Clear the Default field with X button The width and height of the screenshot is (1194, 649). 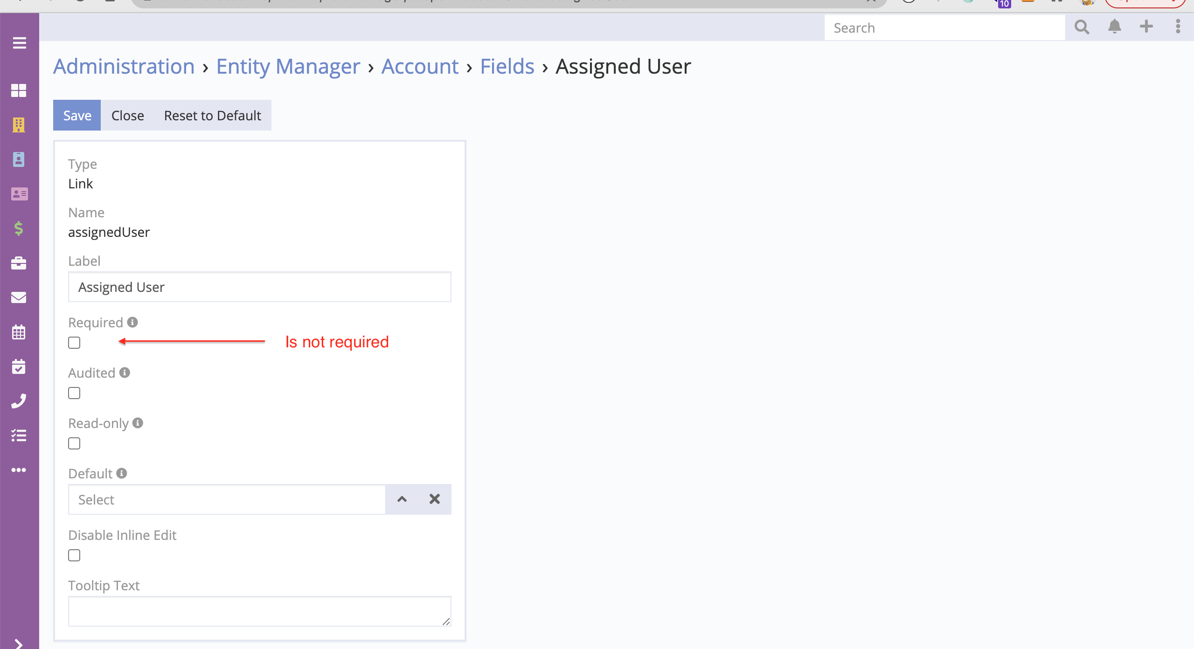tap(435, 499)
